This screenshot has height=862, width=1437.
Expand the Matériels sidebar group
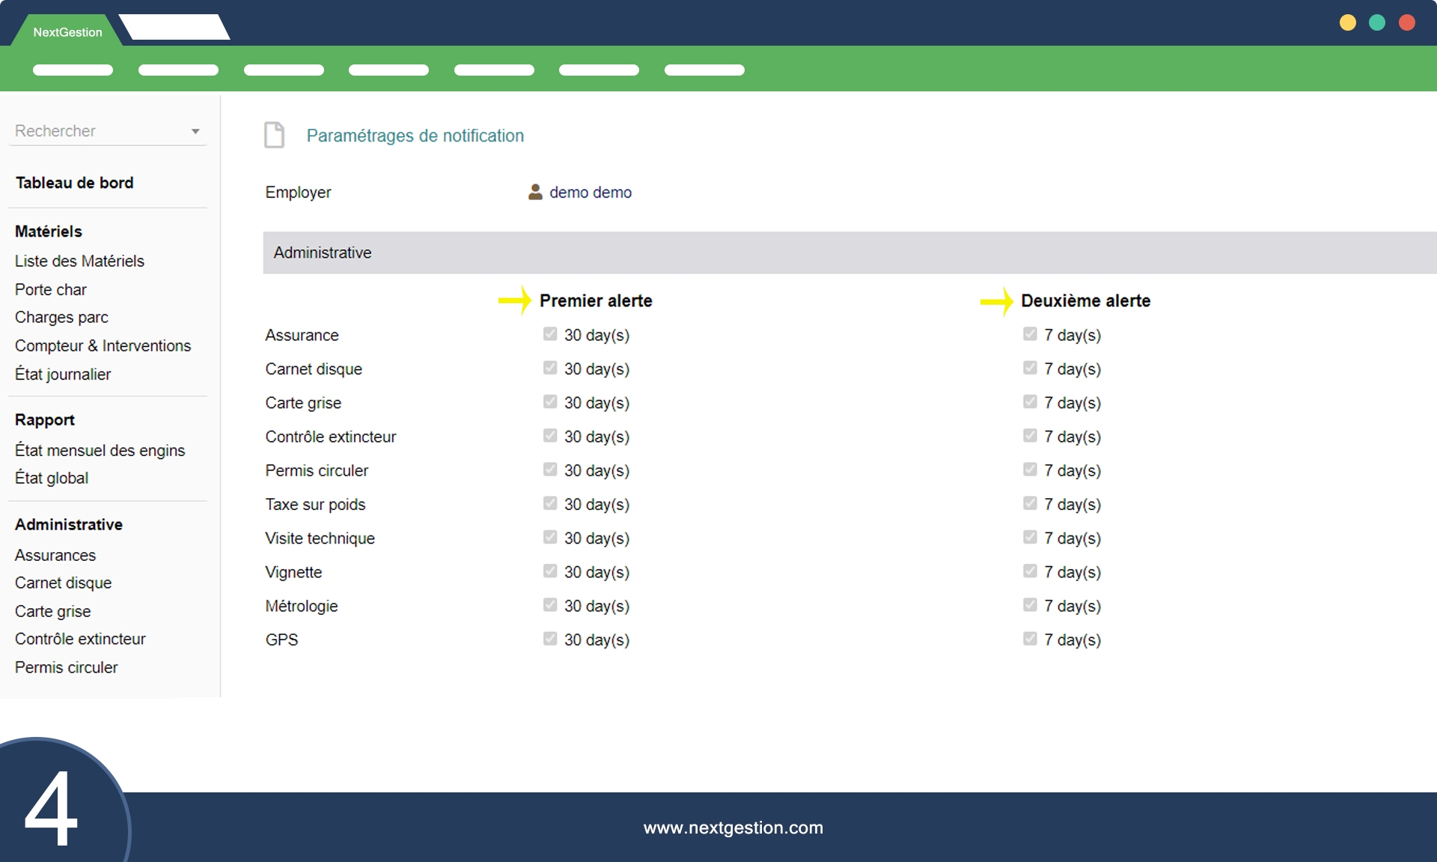(49, 231)
